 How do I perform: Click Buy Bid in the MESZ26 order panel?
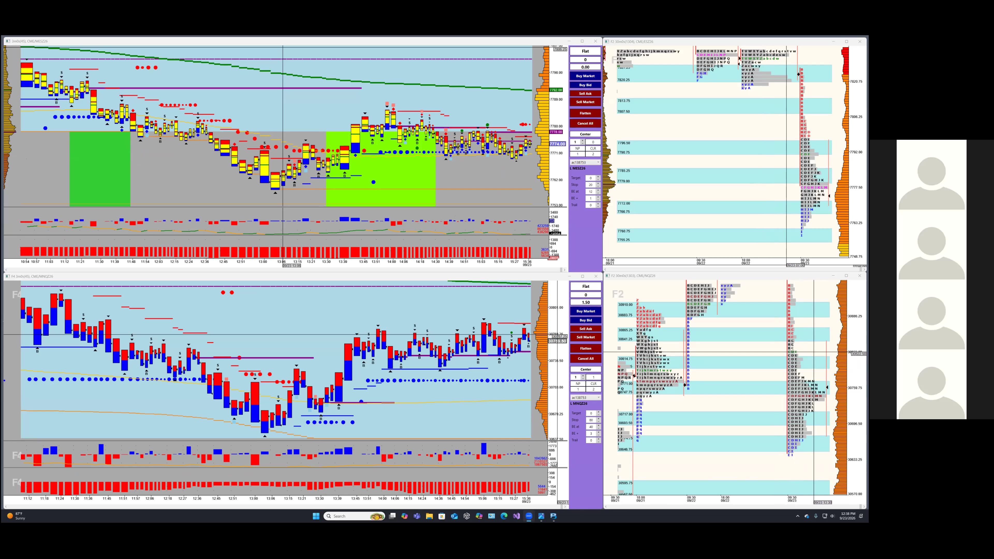pos(585,85)
